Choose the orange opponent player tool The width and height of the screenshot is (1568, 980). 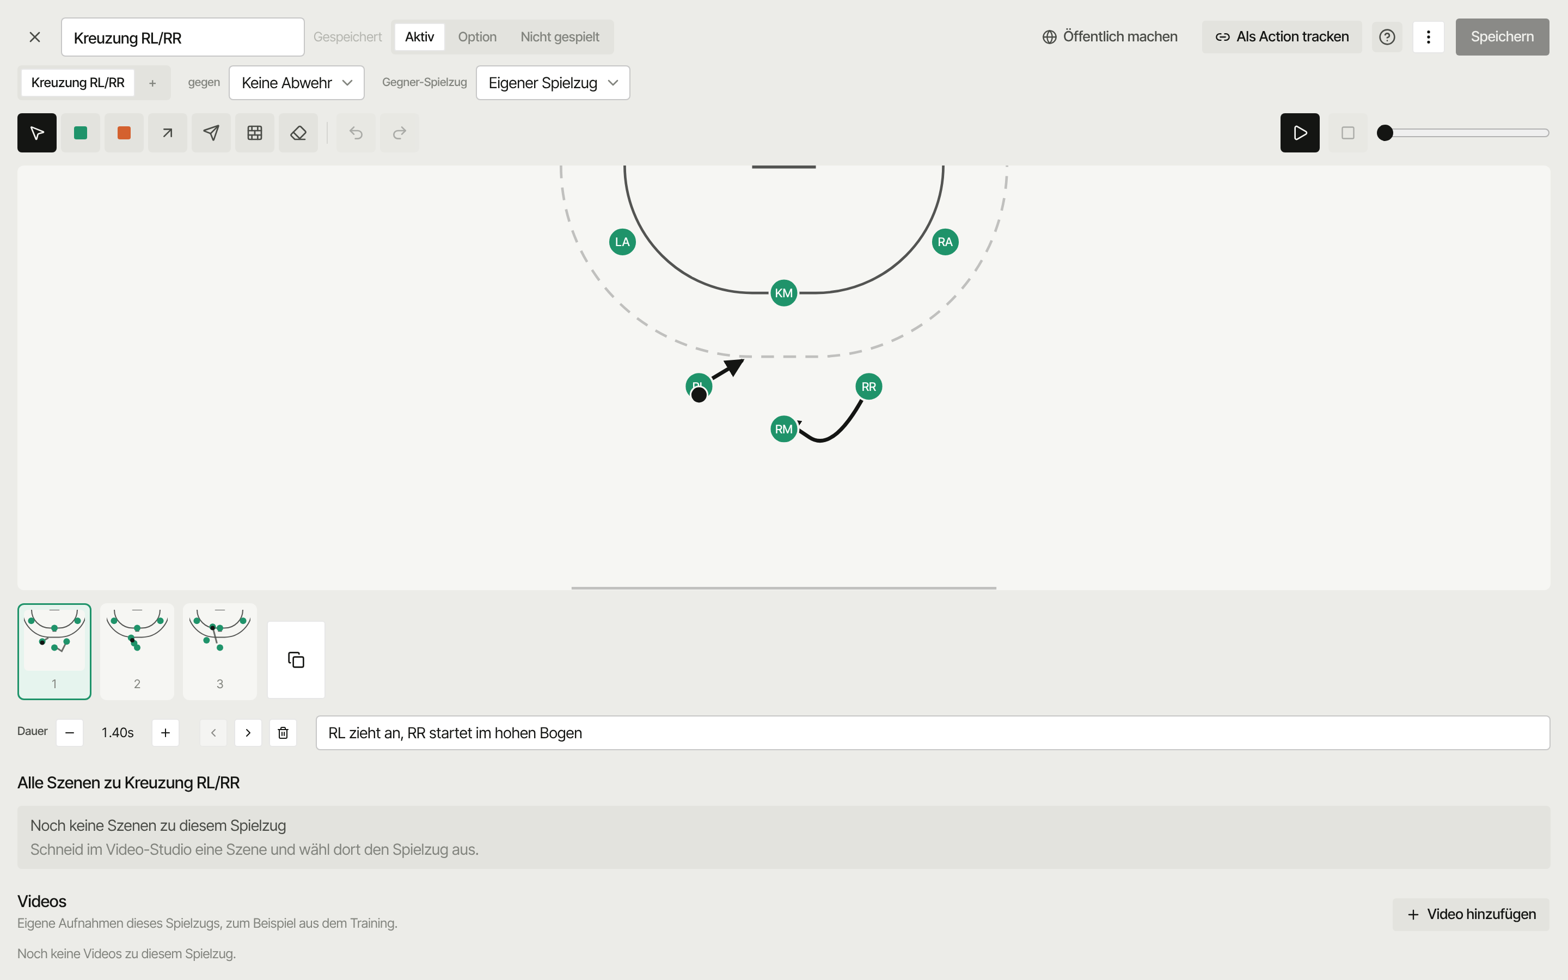[x=124, y=133]
